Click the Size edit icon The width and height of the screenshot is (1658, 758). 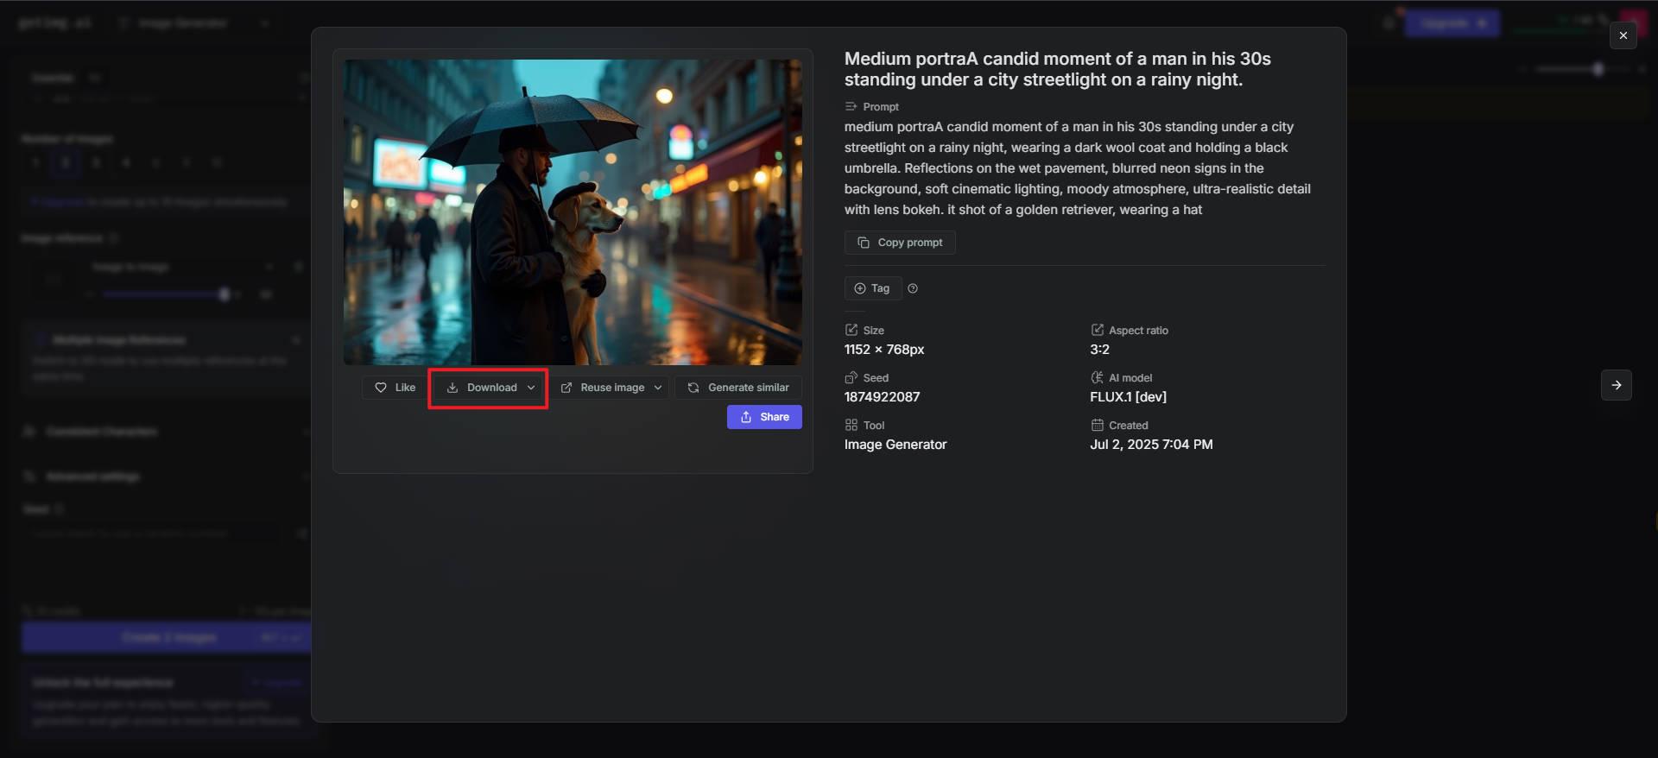[x=851, y=330]
